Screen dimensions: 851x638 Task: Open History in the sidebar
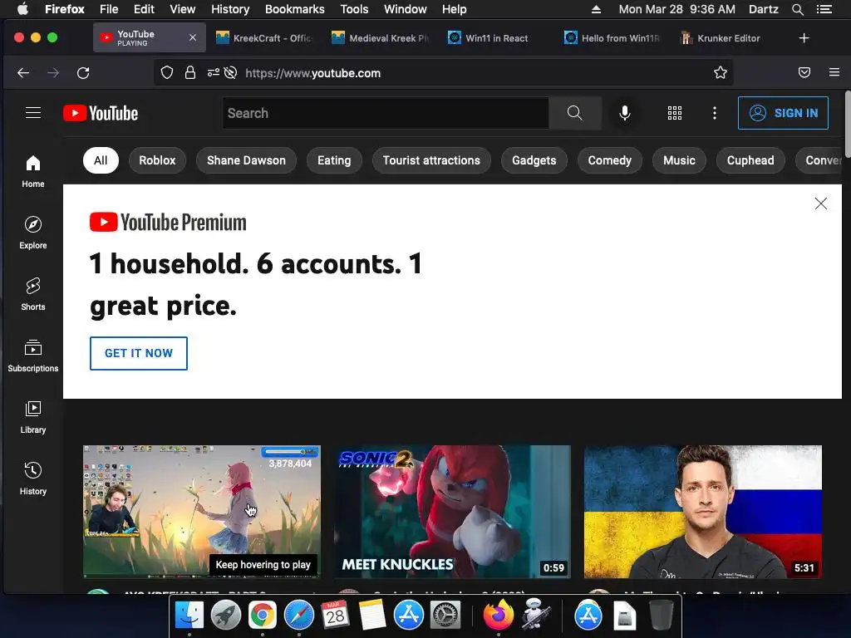(33, 478)
